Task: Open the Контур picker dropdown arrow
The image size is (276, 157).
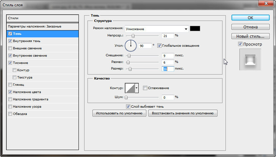Action: [137, 88]
